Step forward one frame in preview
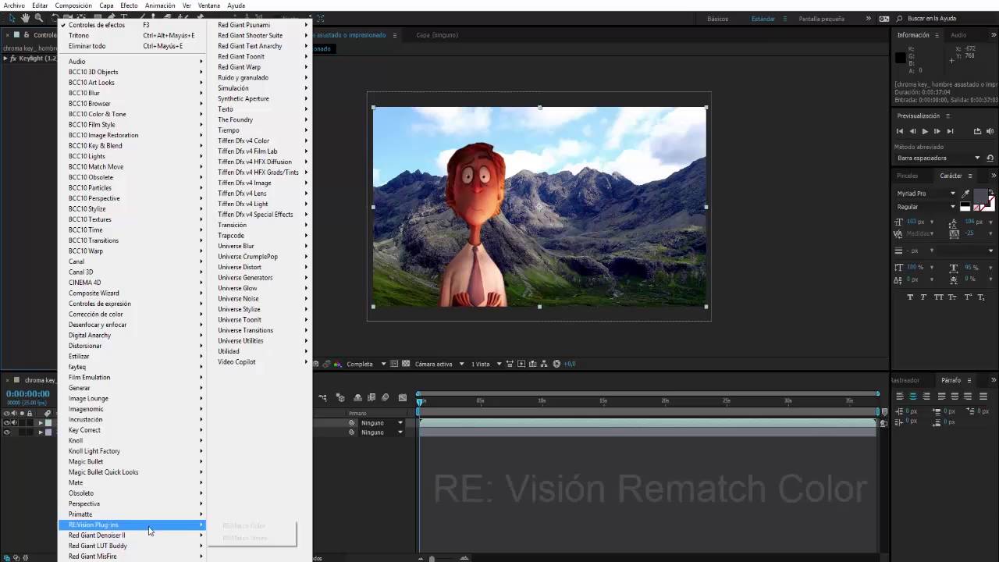 pos(937,131)
